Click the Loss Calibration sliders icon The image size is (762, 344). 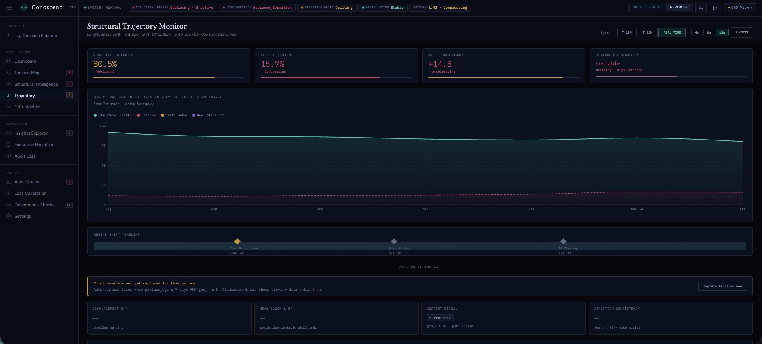coord(8,194)
